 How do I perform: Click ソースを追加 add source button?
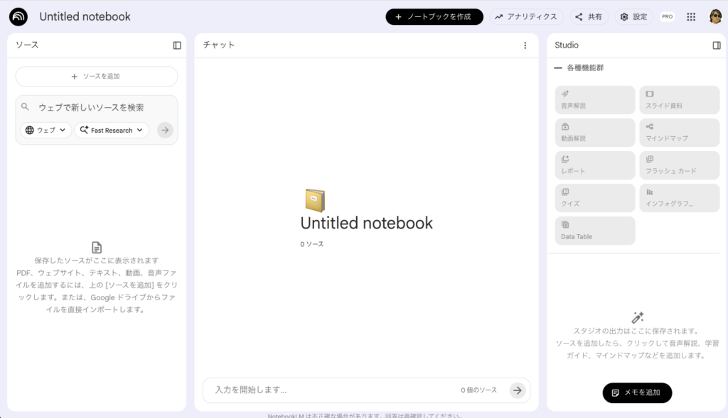click(x=97, y=76)
